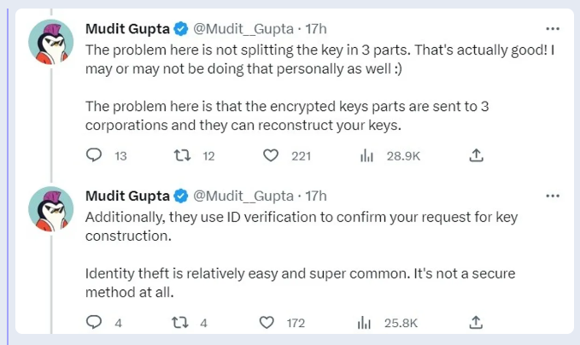
Task: Open the 17h timestamp of first tweet
Action: pyautogui.click(x=316, y=29)
